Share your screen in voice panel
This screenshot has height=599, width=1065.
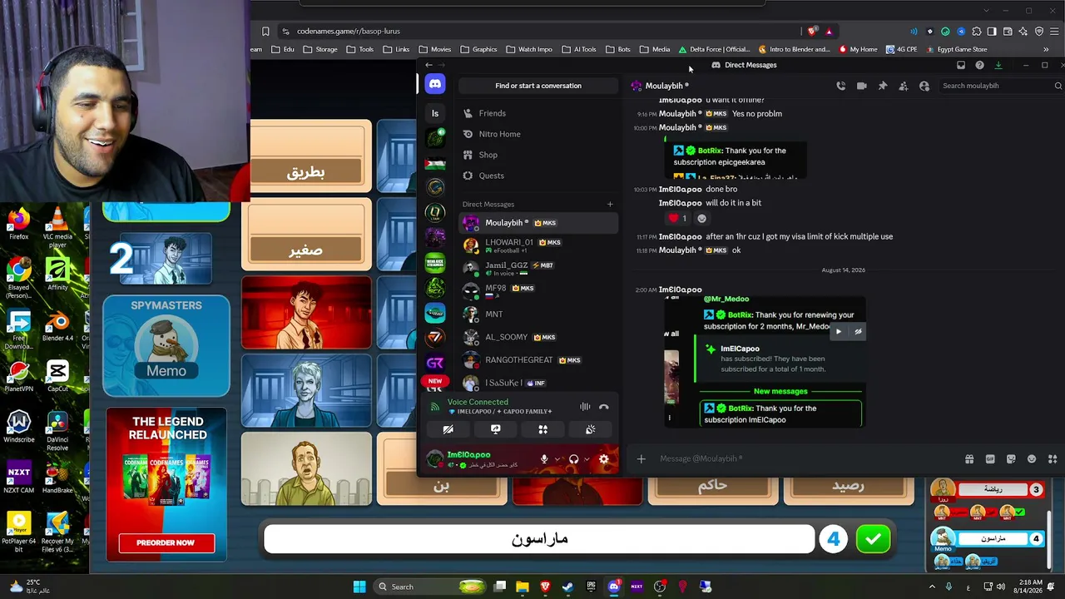coord(495,429)
